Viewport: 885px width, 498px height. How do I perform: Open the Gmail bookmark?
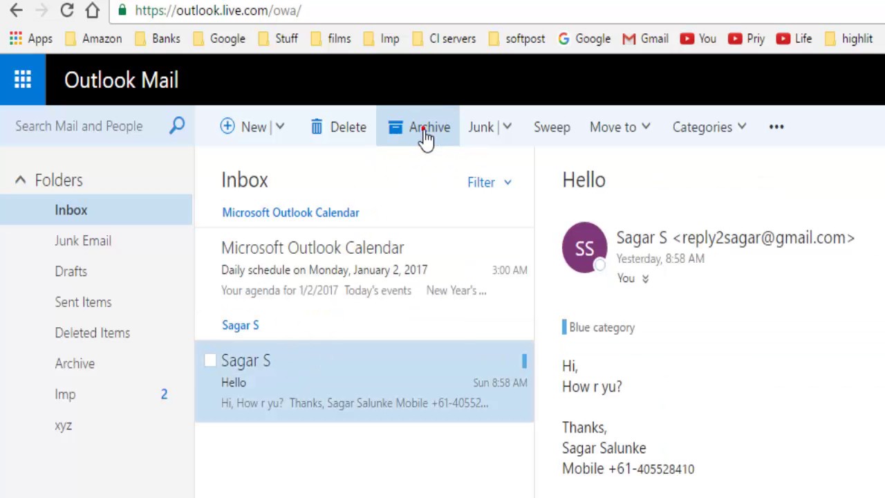tap(646, 39)
